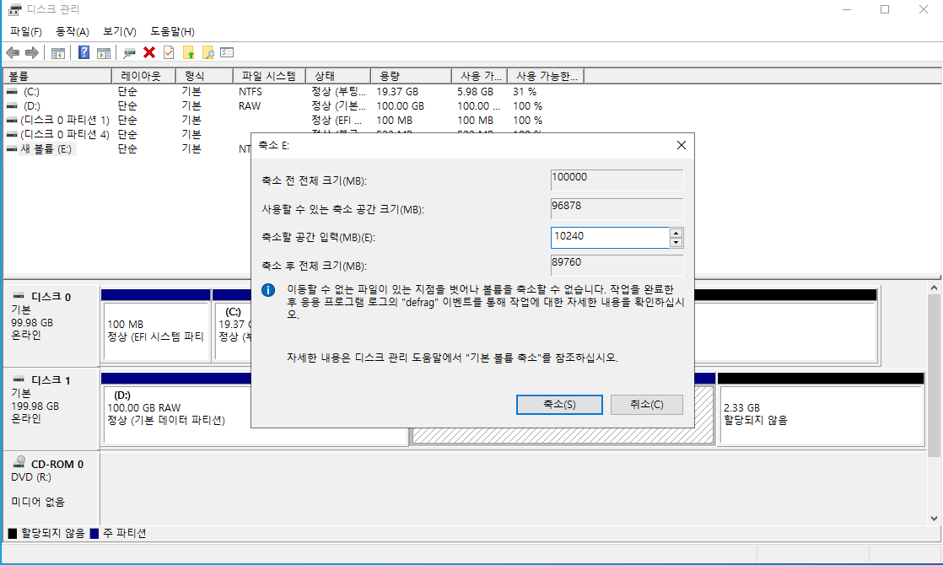Click the CD-ROM 0 DVD (R:) panel
Screen dimensions: 943x565
51,487
